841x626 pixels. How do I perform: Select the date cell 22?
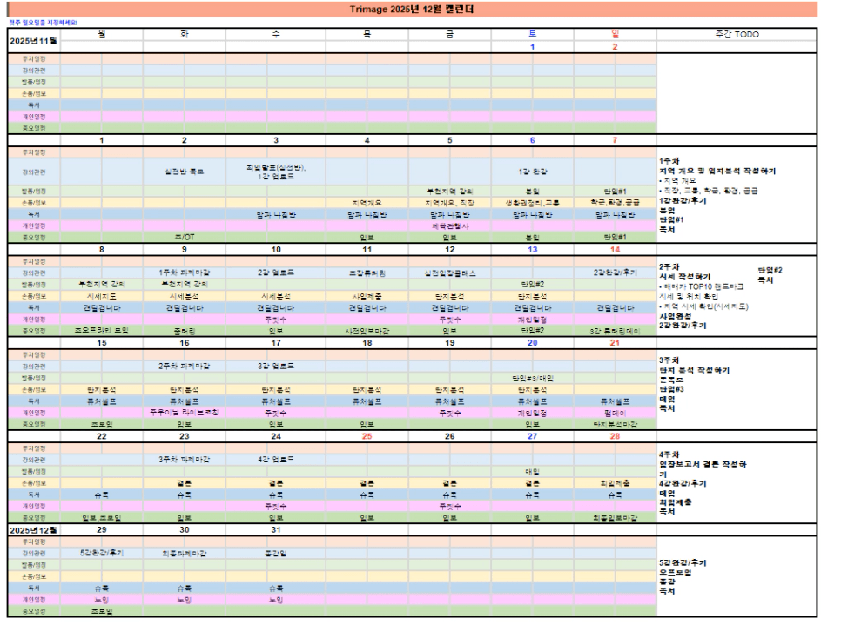[x=102, y=436]
